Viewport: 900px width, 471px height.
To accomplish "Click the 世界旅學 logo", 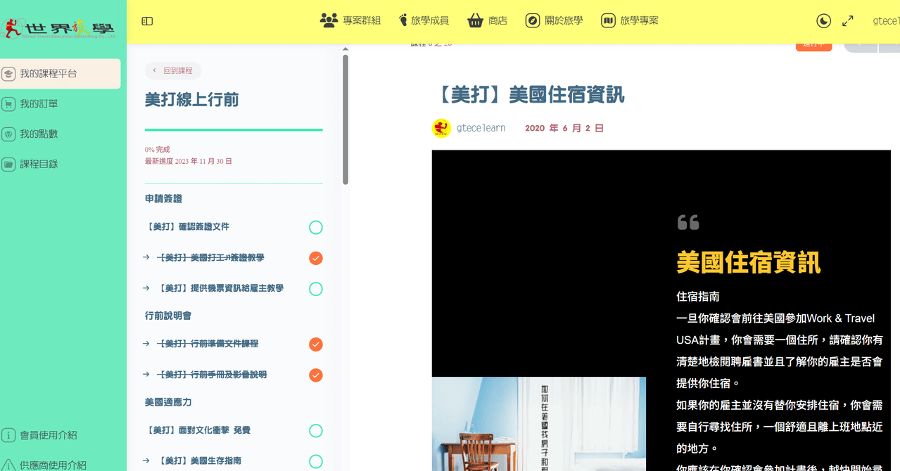I will (61, 29).
